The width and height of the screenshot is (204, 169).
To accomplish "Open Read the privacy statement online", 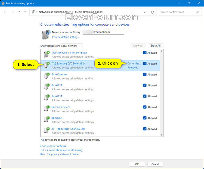I will (60, 154).
